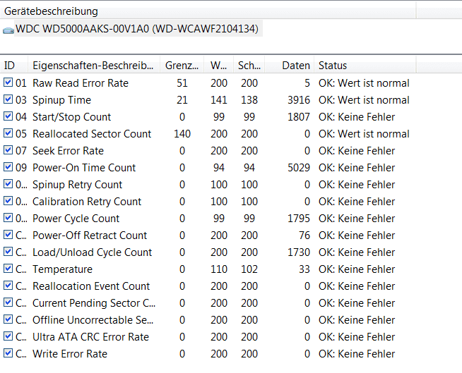The image size is (462, 373).
Task: Select the 'Offline Uncorrectable Se...' attribute name
Action: click(93, 320)
